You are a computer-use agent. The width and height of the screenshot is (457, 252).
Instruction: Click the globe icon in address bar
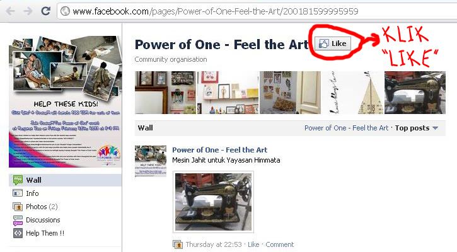click(x=65, y=11)
